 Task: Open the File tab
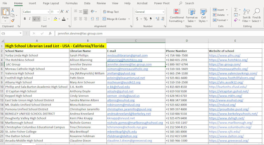pos(5,3)
